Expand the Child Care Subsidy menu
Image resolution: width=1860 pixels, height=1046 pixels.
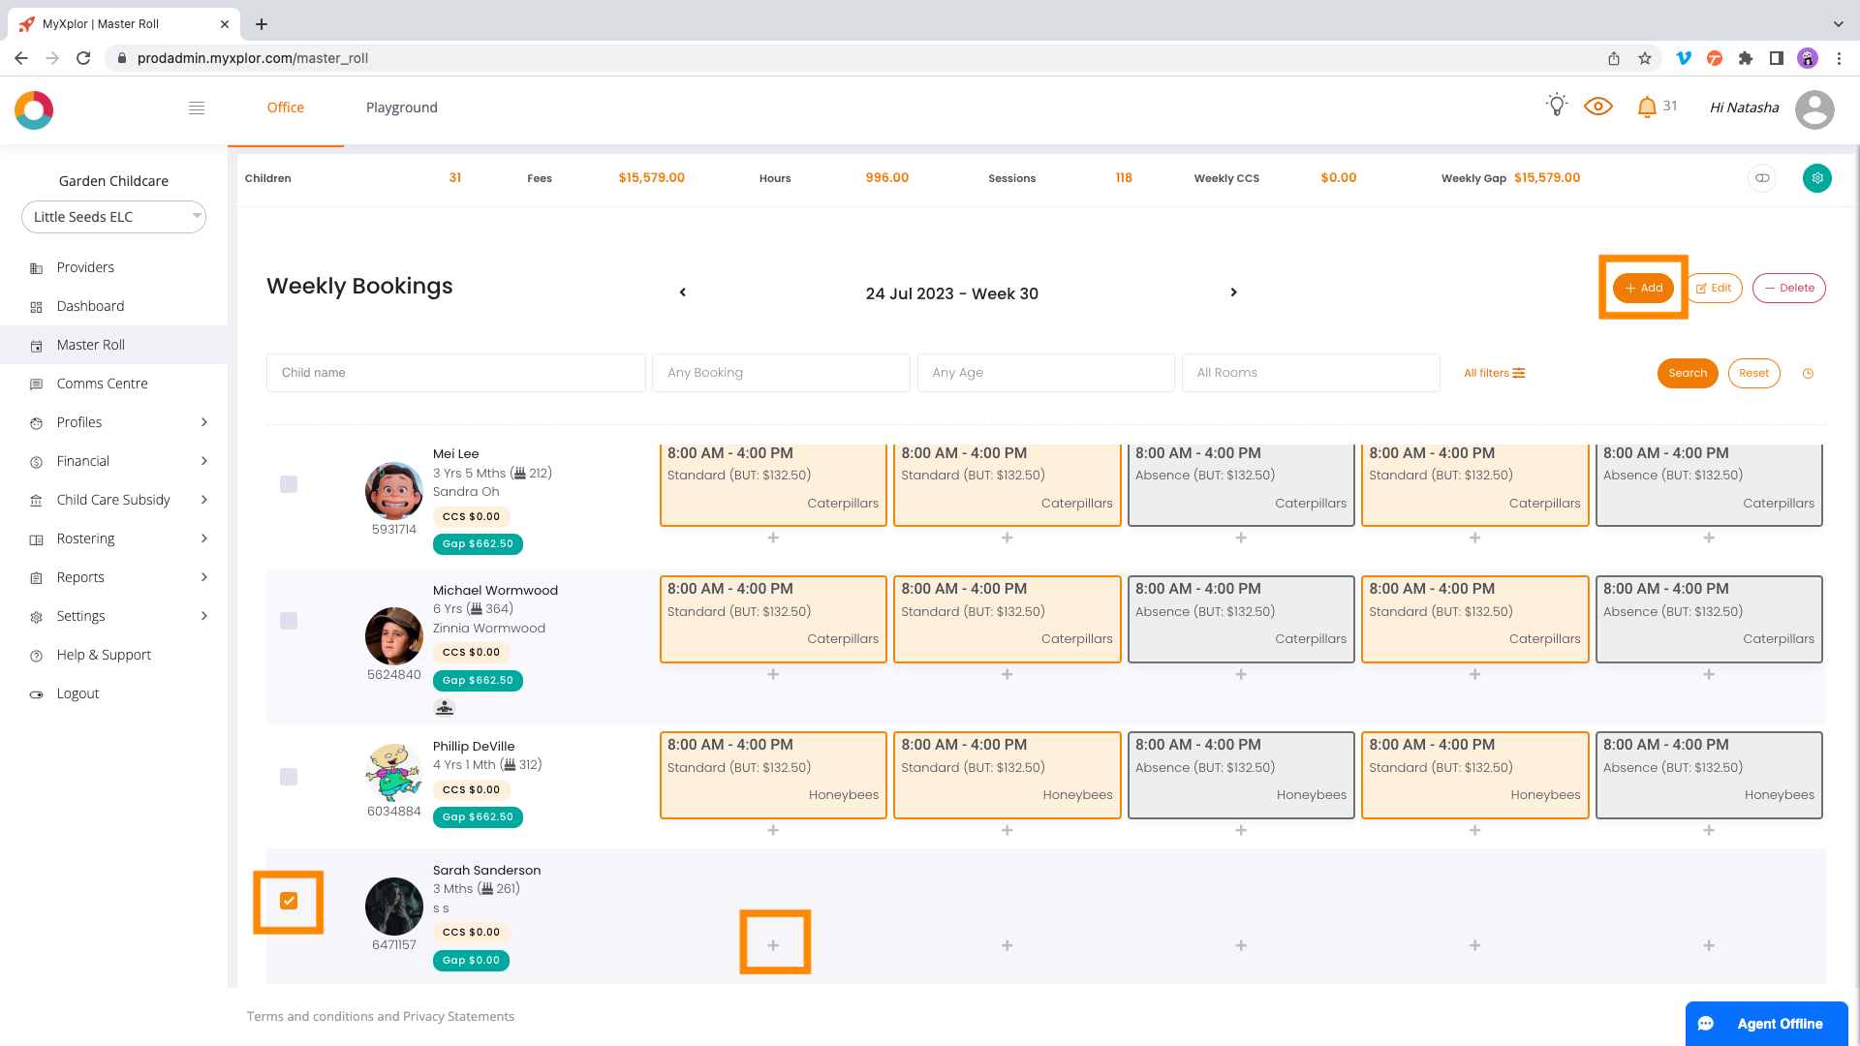click(x=113, y=500)
